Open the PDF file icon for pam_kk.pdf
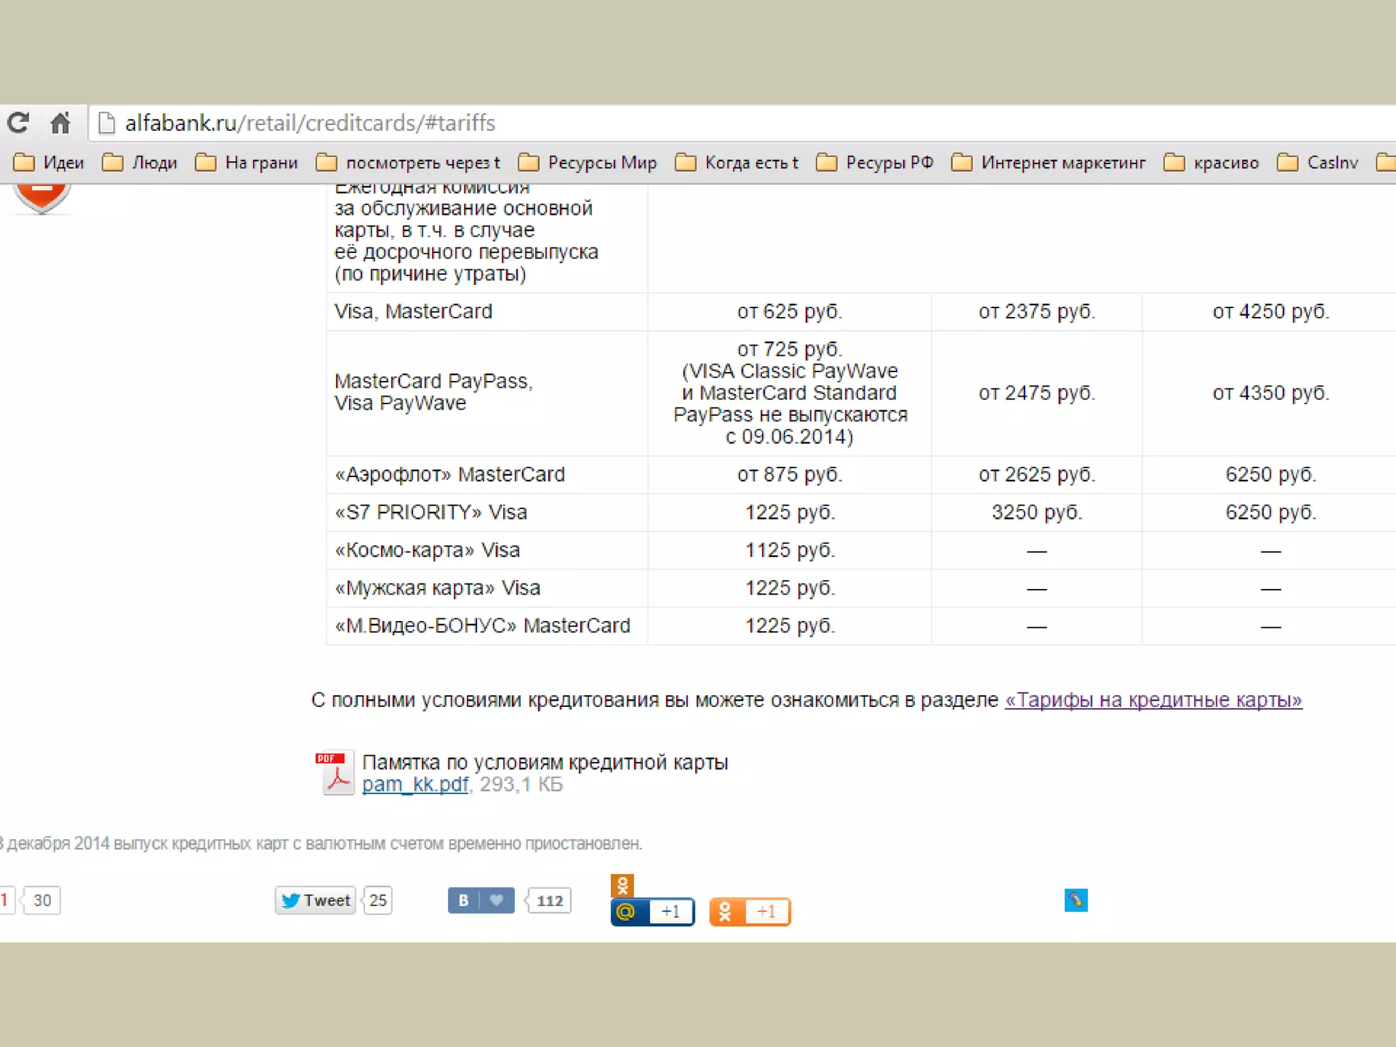Screen dimensions: 1396x1047 [x=335, y=772]
